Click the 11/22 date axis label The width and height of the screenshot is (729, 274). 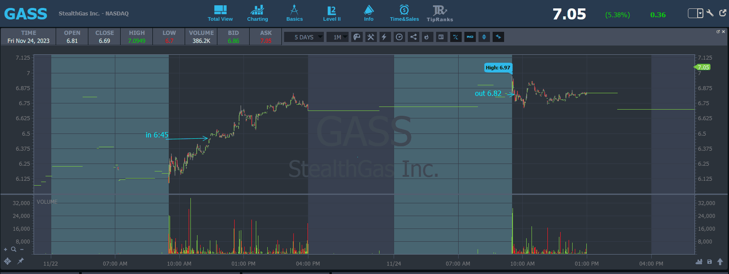[x=50, y=264]
